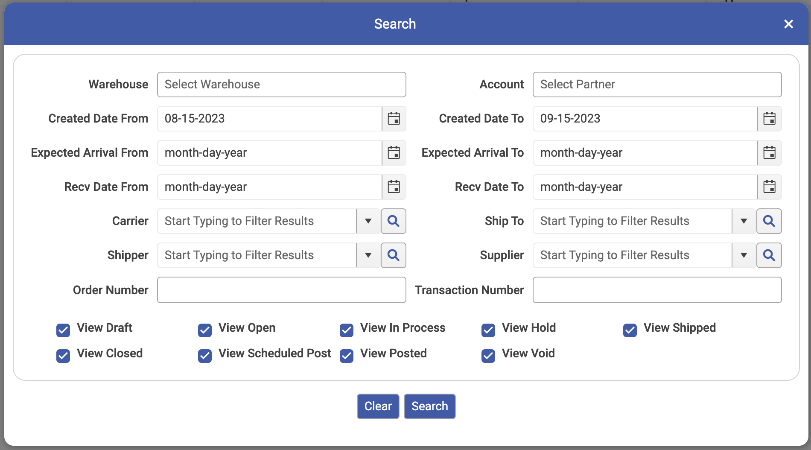Open calendar for Recv Date To
811x450 pixels.
(x=769, y=187)
